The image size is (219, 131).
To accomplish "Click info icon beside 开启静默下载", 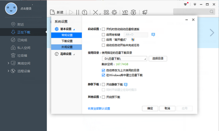I will (126, 85).
